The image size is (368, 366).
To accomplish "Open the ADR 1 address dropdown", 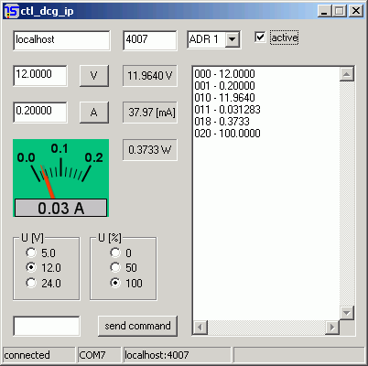I will [233, 39].
